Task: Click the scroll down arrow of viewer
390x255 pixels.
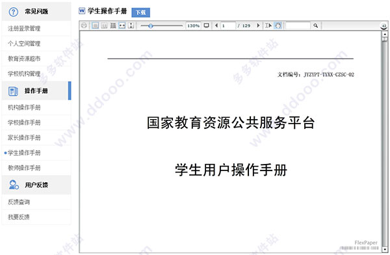Action: point(385,249)
